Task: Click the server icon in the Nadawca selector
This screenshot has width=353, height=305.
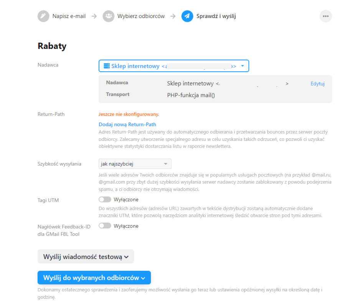Action: pyautogui.click(x=107, y=66)
